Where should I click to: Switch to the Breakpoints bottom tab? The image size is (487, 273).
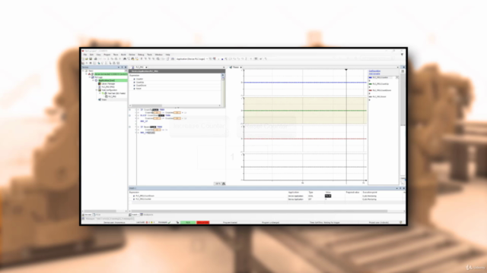pyautogui.click(x=147, y=215)
